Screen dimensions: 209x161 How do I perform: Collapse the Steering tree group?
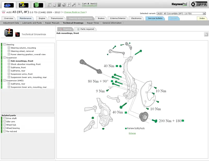[x=4, y=45]
